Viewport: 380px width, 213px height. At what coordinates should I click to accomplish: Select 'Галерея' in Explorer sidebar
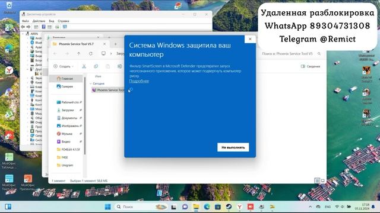(66, 86)
